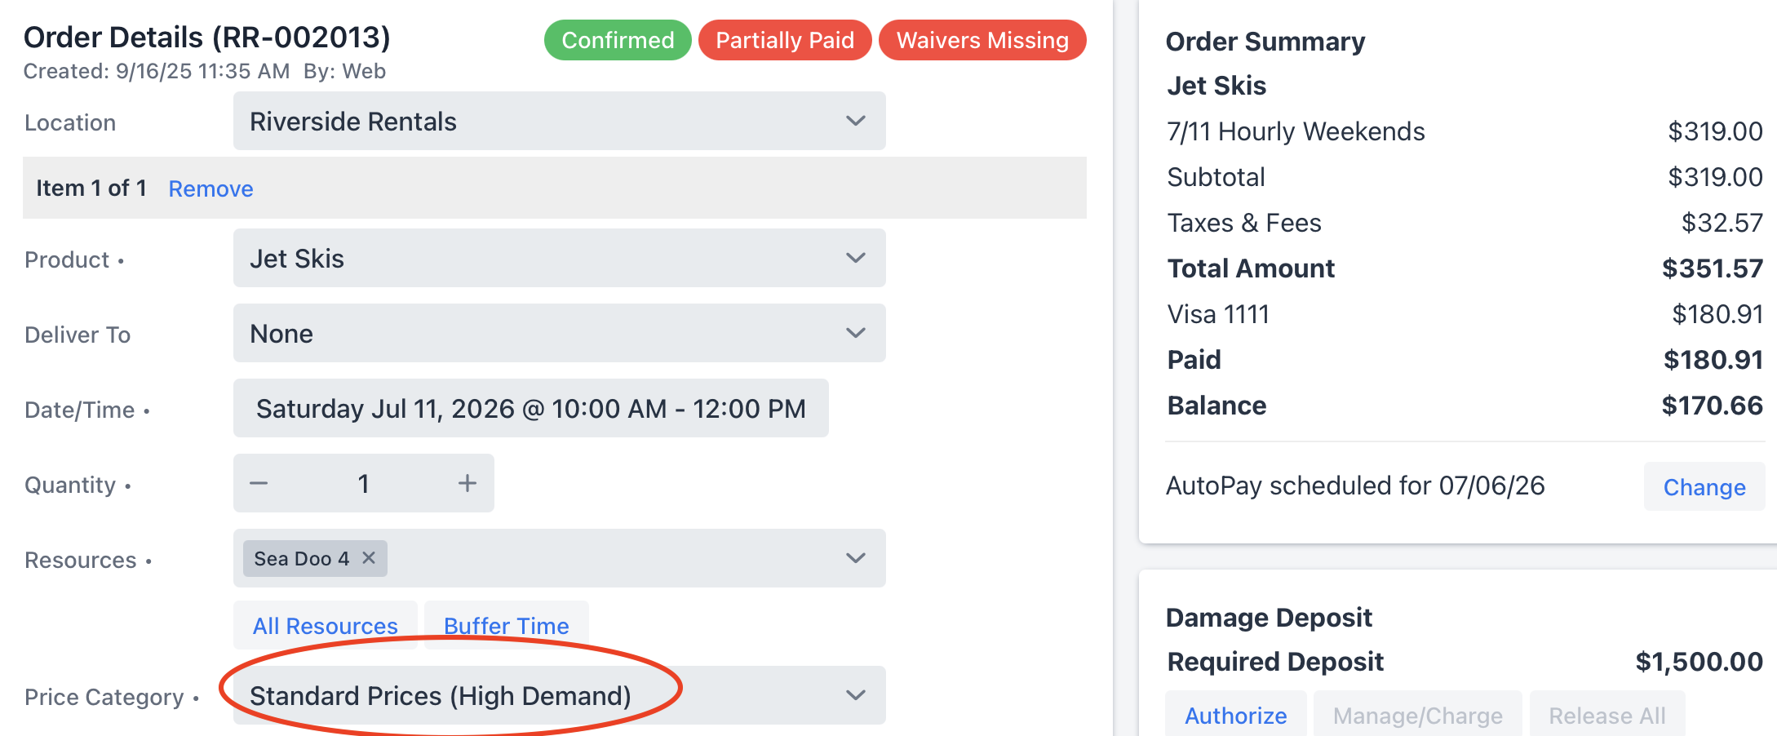The height and width of the screenshot is (736, 1777).
Task: Click the Release All deposit button
Action: [x=1607, y=715]
